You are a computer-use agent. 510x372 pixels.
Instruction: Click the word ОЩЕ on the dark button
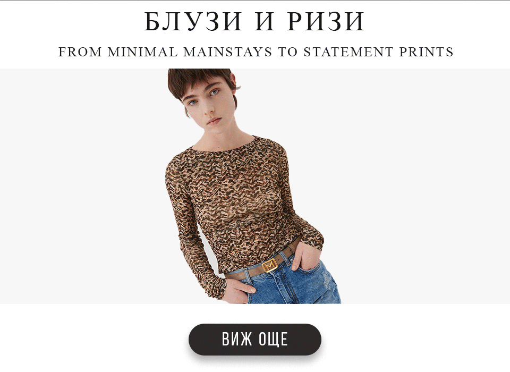coord(273,339)
